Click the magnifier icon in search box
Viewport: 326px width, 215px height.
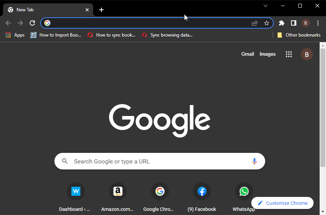click(x=65, y=161)
